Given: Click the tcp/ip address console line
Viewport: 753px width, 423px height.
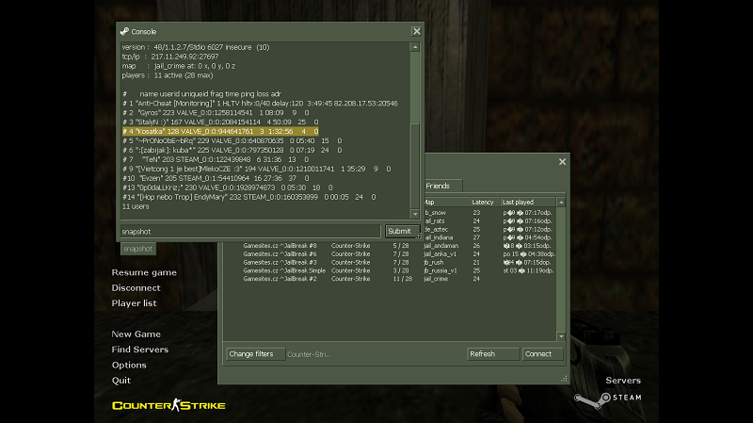Looking at the screenshot, I should (x=170, y=57).
